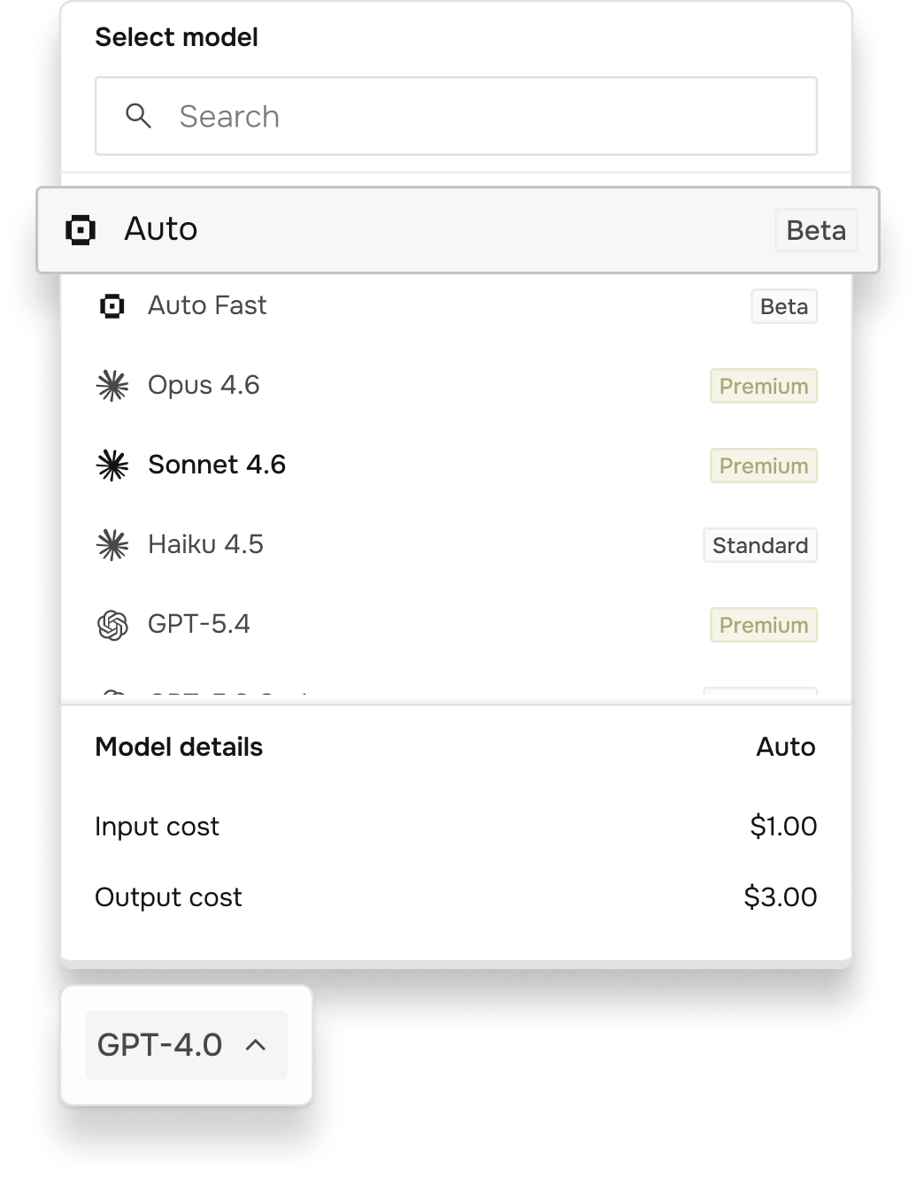Pick the Sonnet 4.6 model
This screenshot has width=916, height=1177.
coord(457,465)
